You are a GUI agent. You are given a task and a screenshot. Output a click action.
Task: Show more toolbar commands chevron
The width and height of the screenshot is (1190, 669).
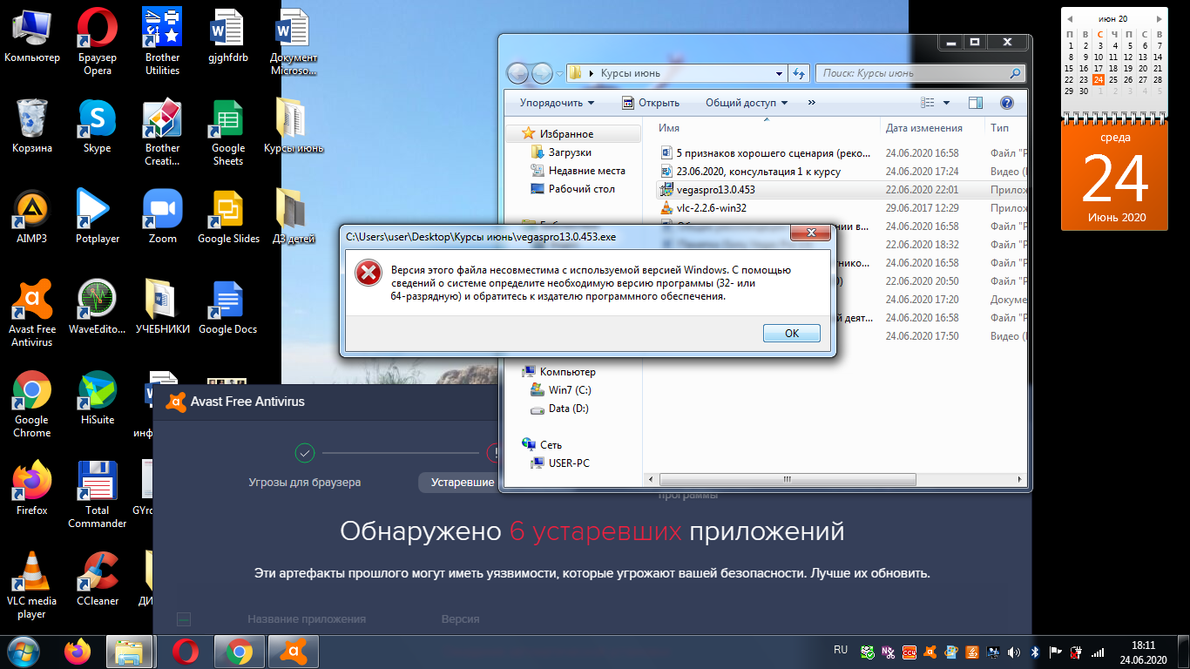[812, 103]
